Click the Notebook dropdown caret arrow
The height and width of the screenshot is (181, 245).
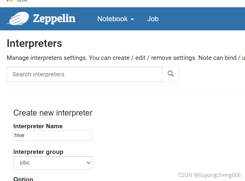(132, 19)
